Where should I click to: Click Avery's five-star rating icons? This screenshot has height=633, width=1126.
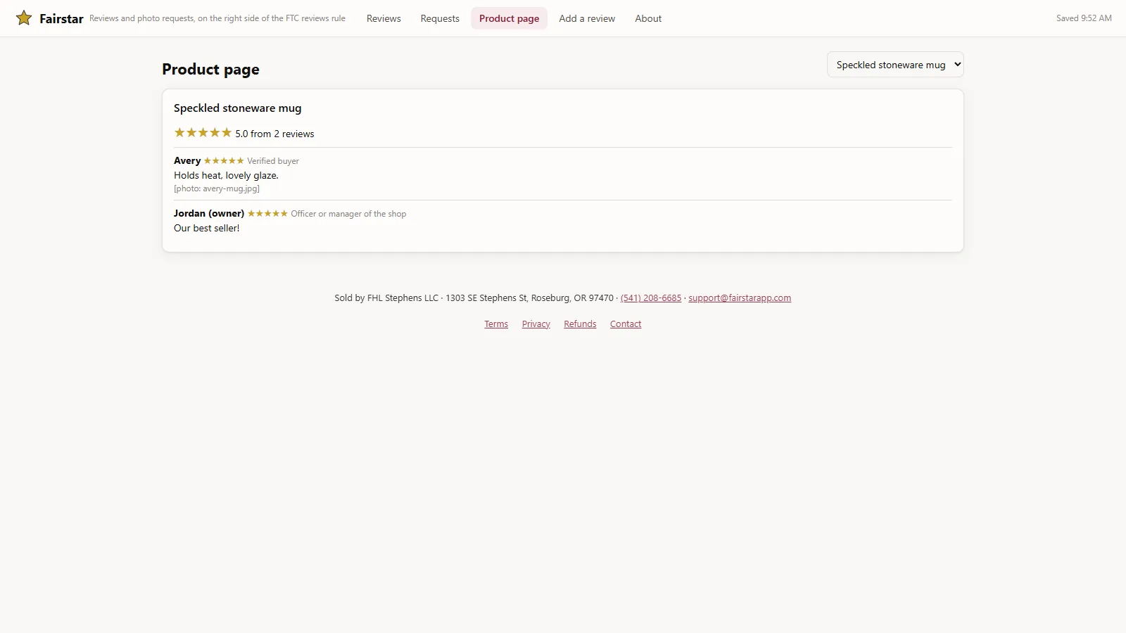[x=224, y=161]
